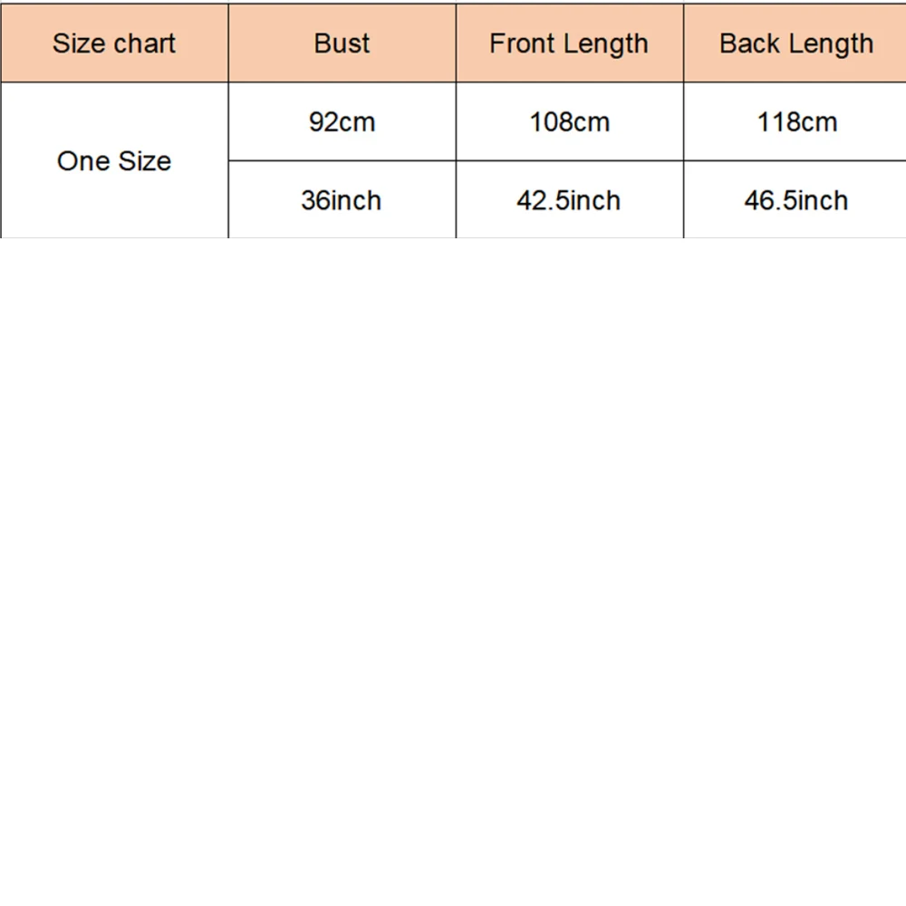Click the 'Size chart' header cell
The height and width of the screenshot is (906, 906).
pos(114,43)
